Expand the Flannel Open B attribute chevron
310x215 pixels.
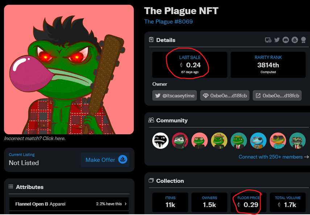point(125,204)
